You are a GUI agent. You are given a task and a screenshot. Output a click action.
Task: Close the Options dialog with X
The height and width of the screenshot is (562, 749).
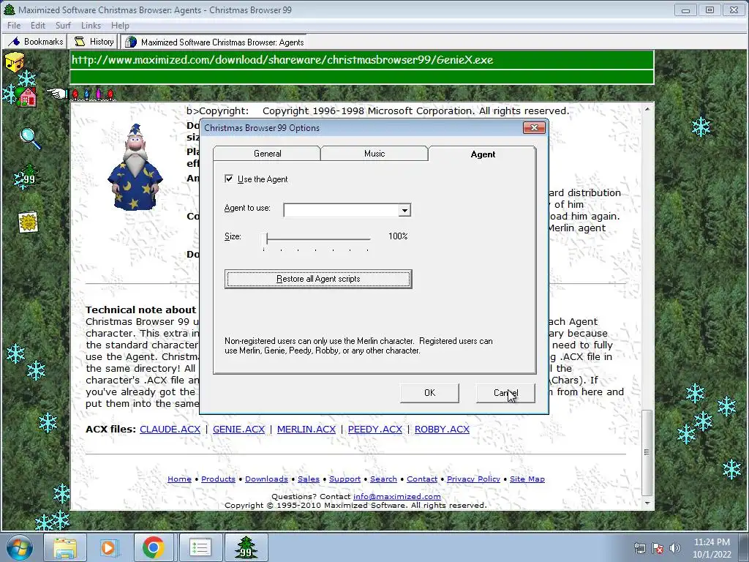click(x=534, y=127)
